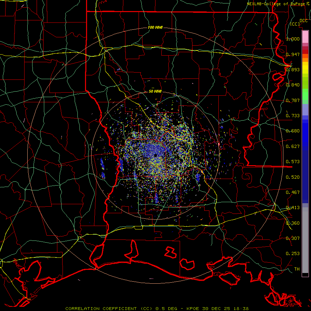The image size is (311, 311).
Task: Click the 100 NMI range ring label
Action: (155, 27)
